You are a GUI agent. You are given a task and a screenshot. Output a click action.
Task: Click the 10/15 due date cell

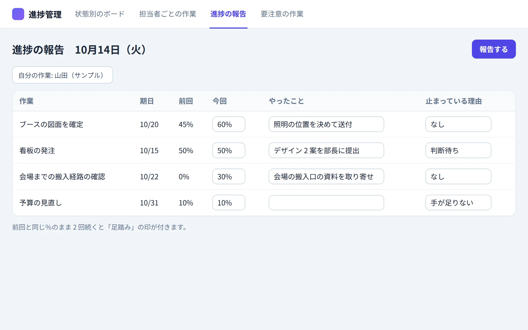point(149,151)
